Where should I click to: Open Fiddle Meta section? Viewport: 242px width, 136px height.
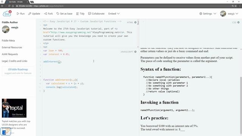pyautogui.click(x=8, y=40)
